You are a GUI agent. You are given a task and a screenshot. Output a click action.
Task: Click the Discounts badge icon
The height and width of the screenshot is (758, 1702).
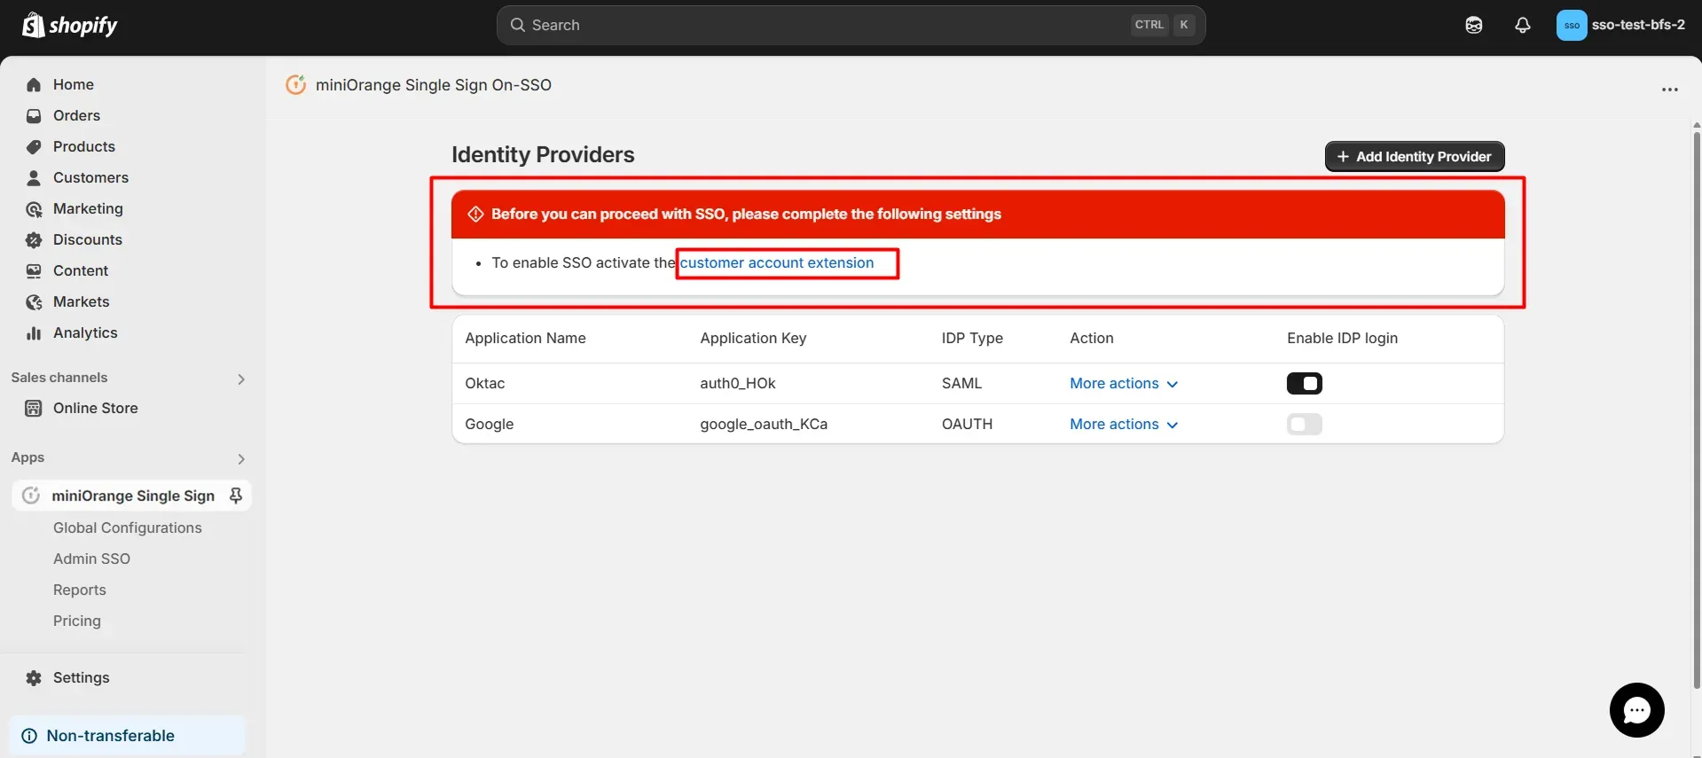coord(34,240)
